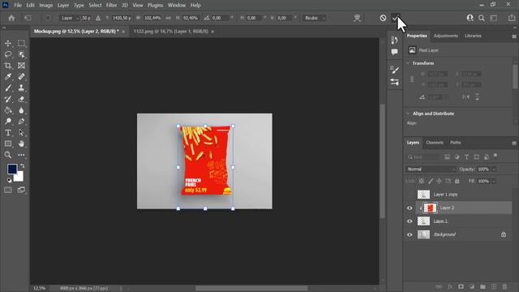Image resolution: width=519 pixels, height=292 pixels.
Task: Delete layer with the trash icon
Action: pyautogui.click(x=504, y=286)
